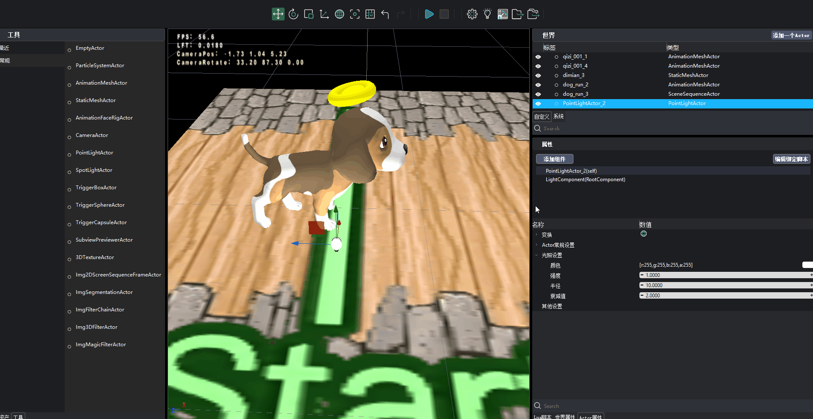The width and height of the screenshot is (813, 419).
Task: Click the axis snap magnet icon
Action: click(503, 14)
